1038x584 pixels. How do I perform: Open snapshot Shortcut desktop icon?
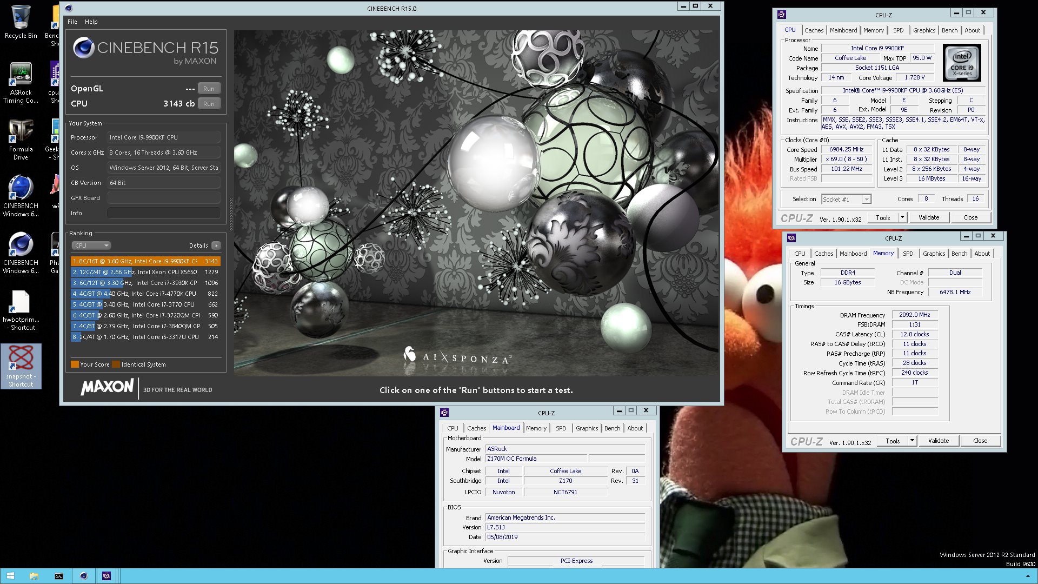21,366
